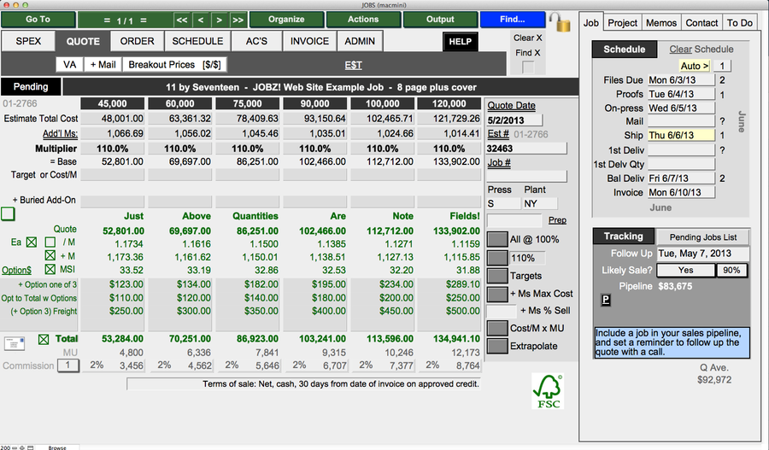Click the FSC tree logo

[547, 392]
